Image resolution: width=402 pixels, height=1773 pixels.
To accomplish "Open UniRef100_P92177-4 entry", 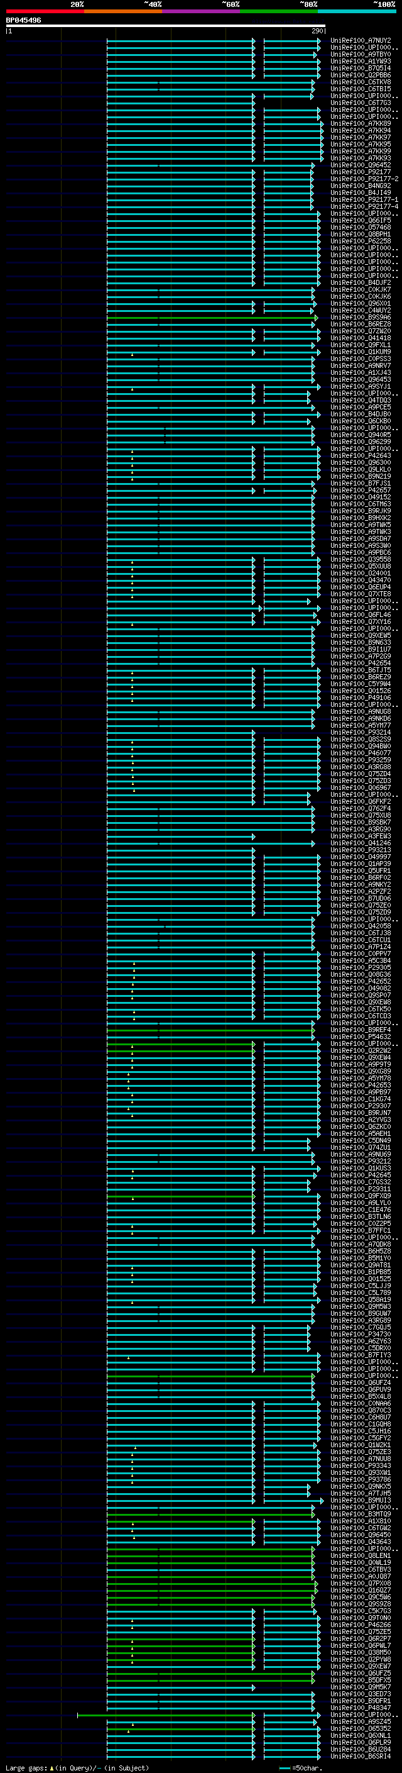I will point(364,206).
